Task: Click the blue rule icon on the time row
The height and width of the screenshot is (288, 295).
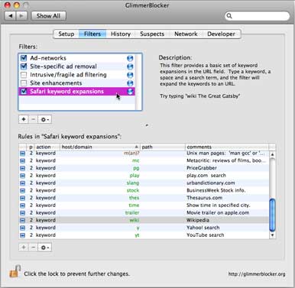Action: coord(22,205)
